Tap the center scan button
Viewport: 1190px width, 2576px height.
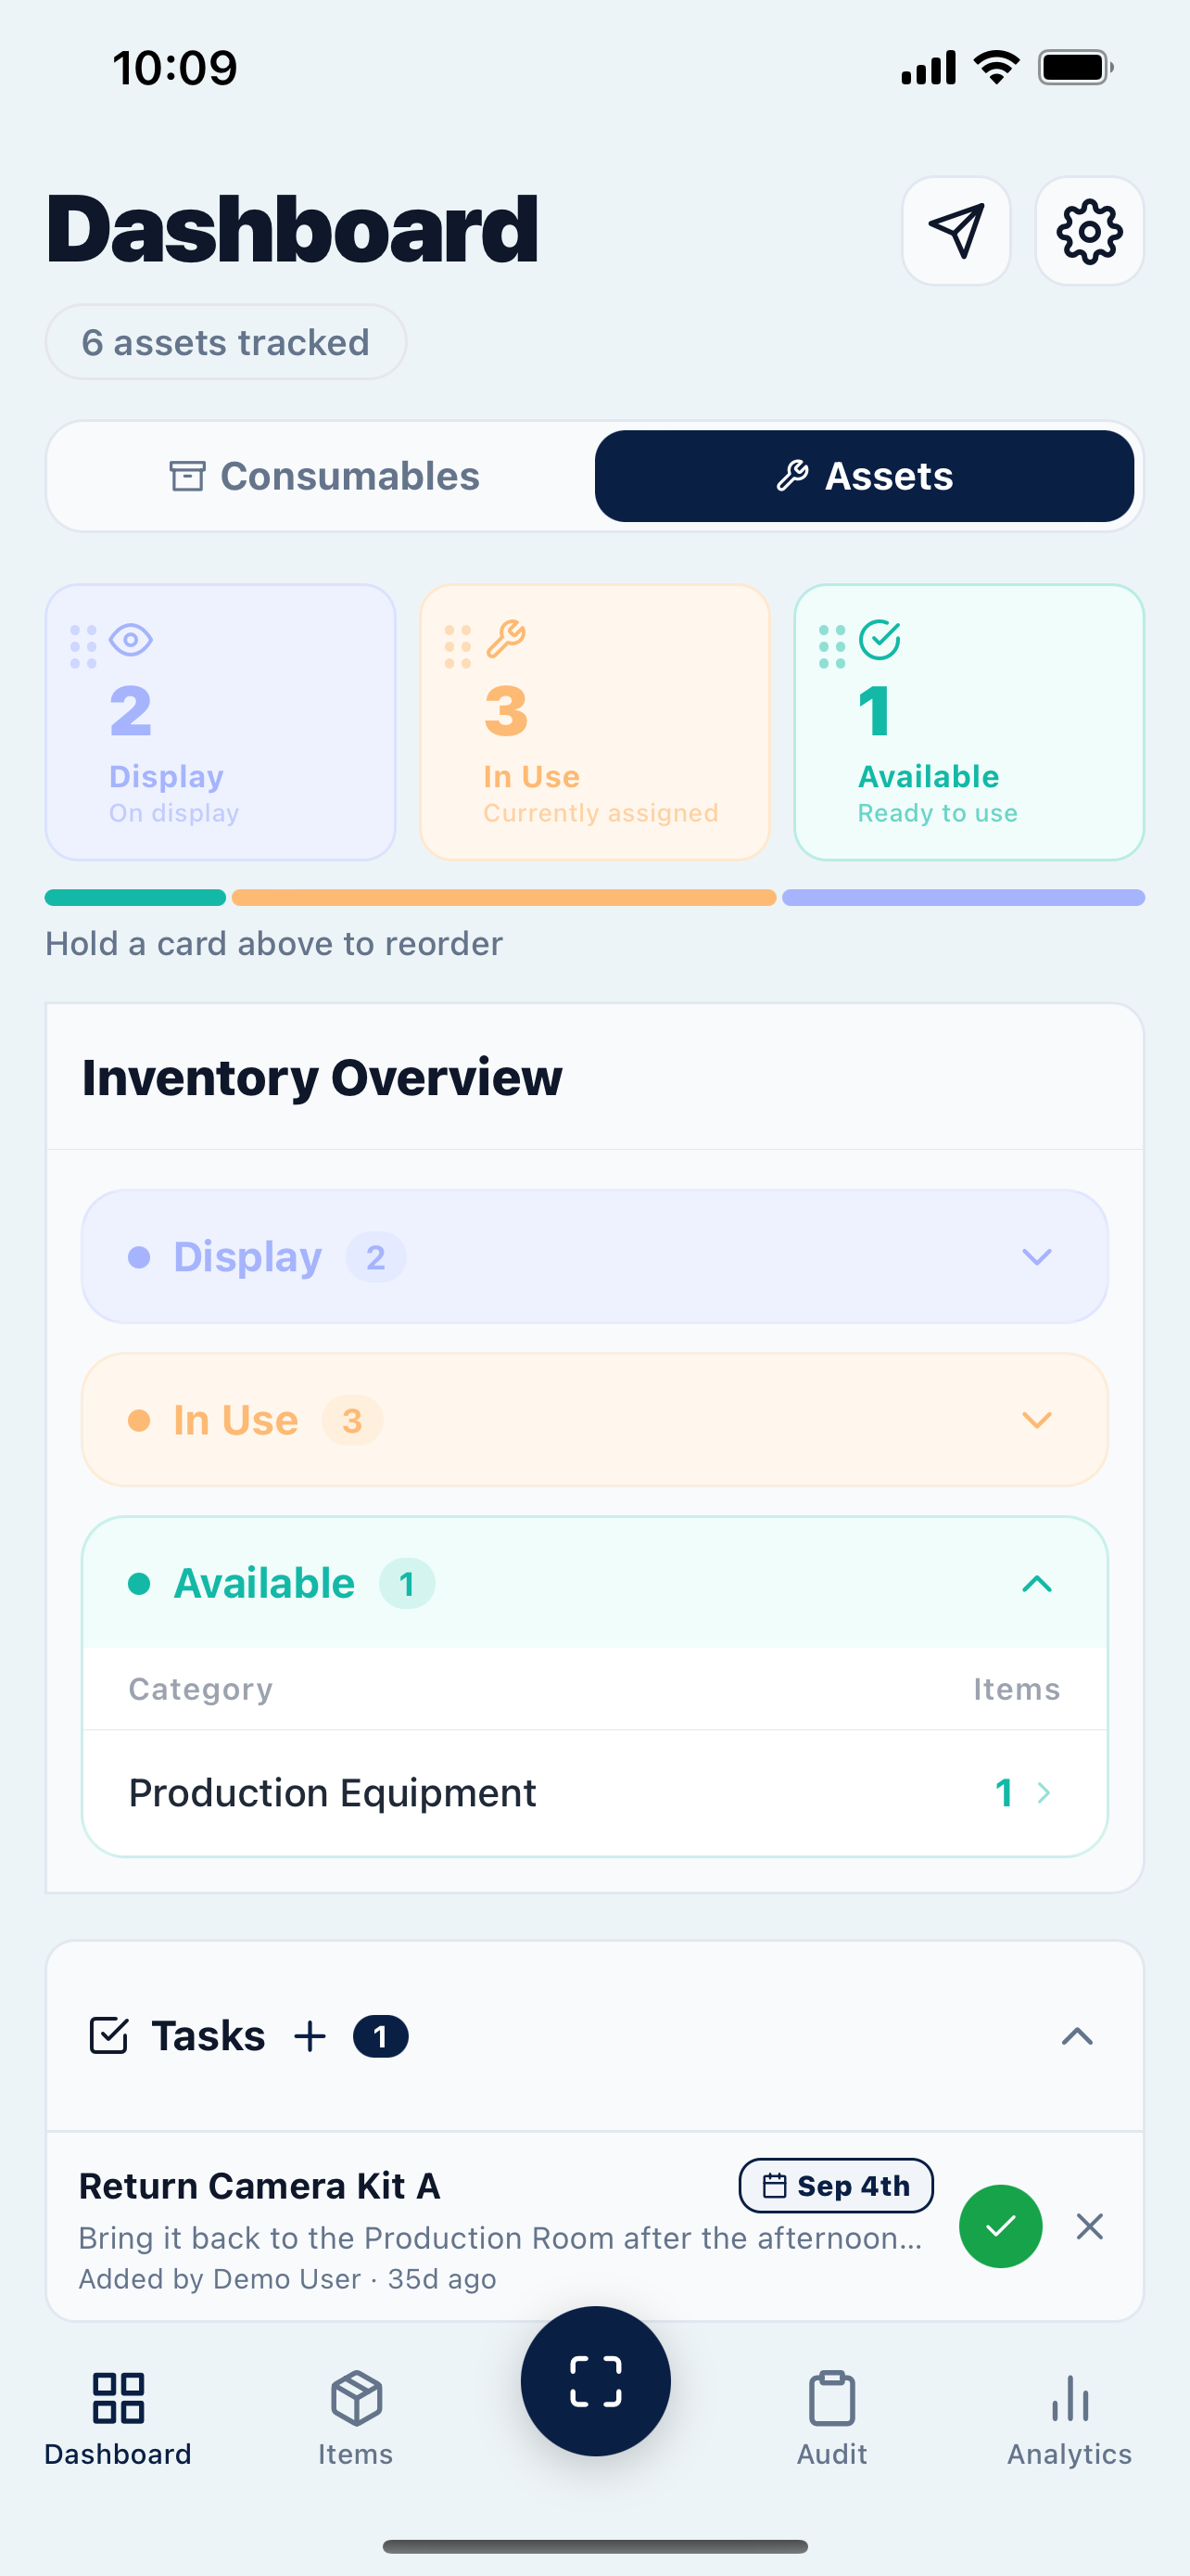pyautogui.click(x=596, y=2381)
